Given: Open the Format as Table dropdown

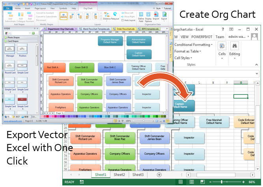Looking at the screenshot, I should (x=188, y=51).
